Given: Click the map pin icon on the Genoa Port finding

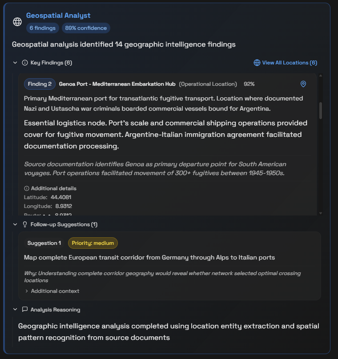Looking at the screenshot, I should 303,84.
